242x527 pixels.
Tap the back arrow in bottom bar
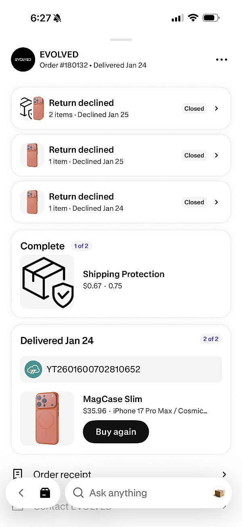pyautogui.click(x=21, y=493)
